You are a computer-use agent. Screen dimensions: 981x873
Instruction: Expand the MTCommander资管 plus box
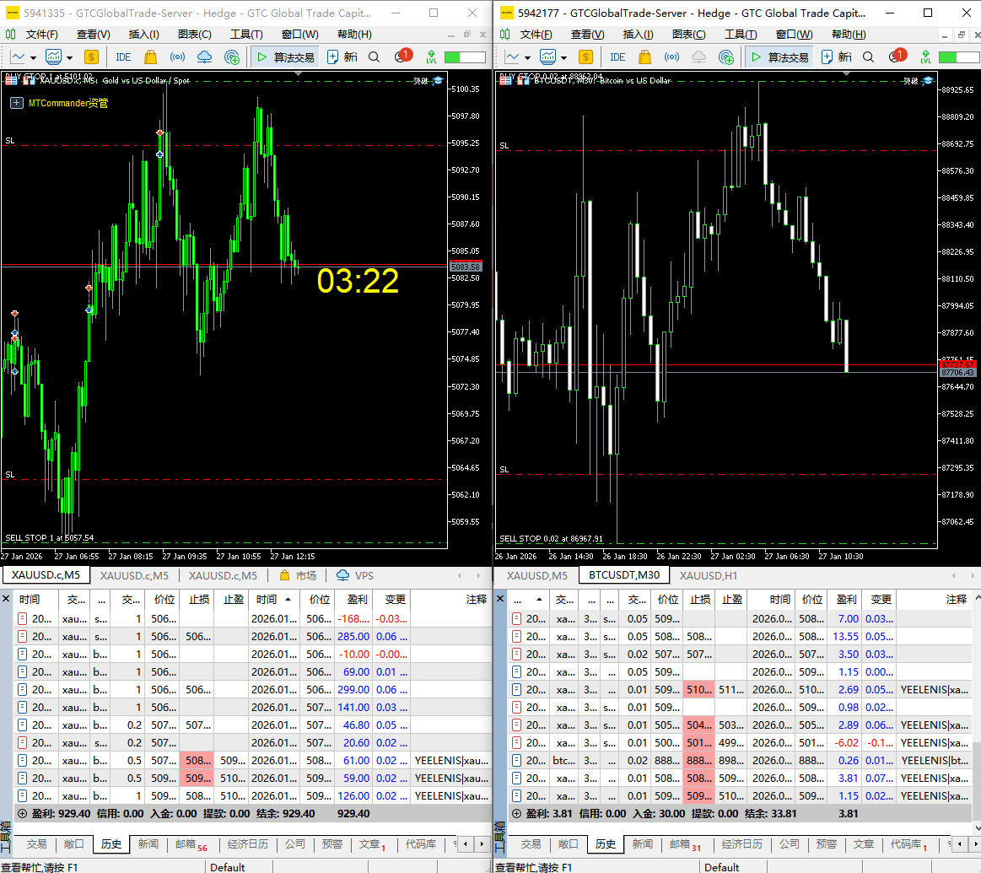(x=17, y=103)
